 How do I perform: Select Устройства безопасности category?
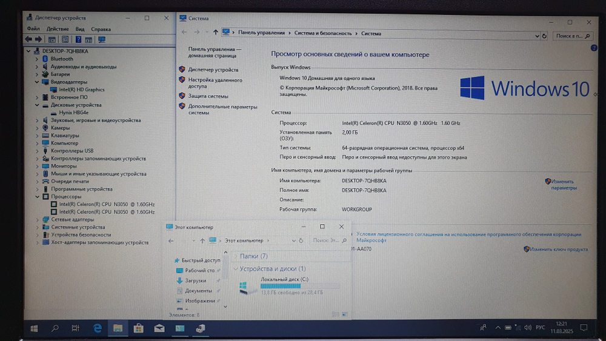[81, 235]
